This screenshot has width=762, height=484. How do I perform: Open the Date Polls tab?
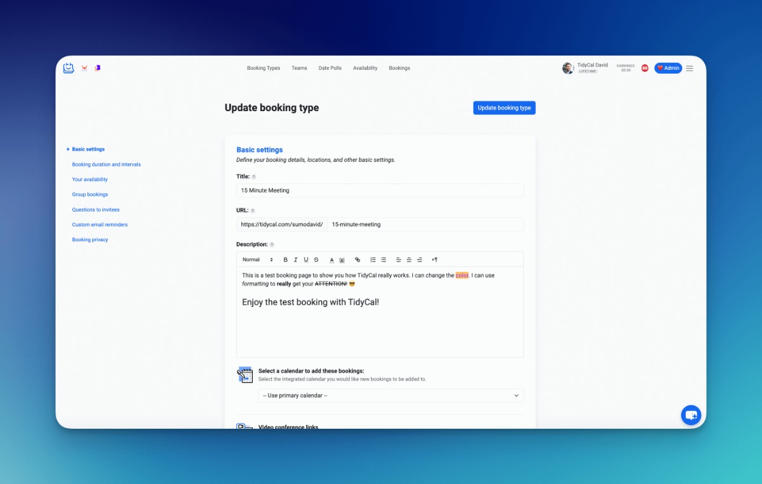[330, 68]
